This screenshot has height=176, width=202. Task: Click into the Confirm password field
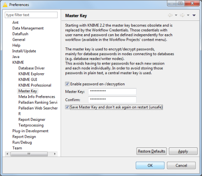pos(112,99)
